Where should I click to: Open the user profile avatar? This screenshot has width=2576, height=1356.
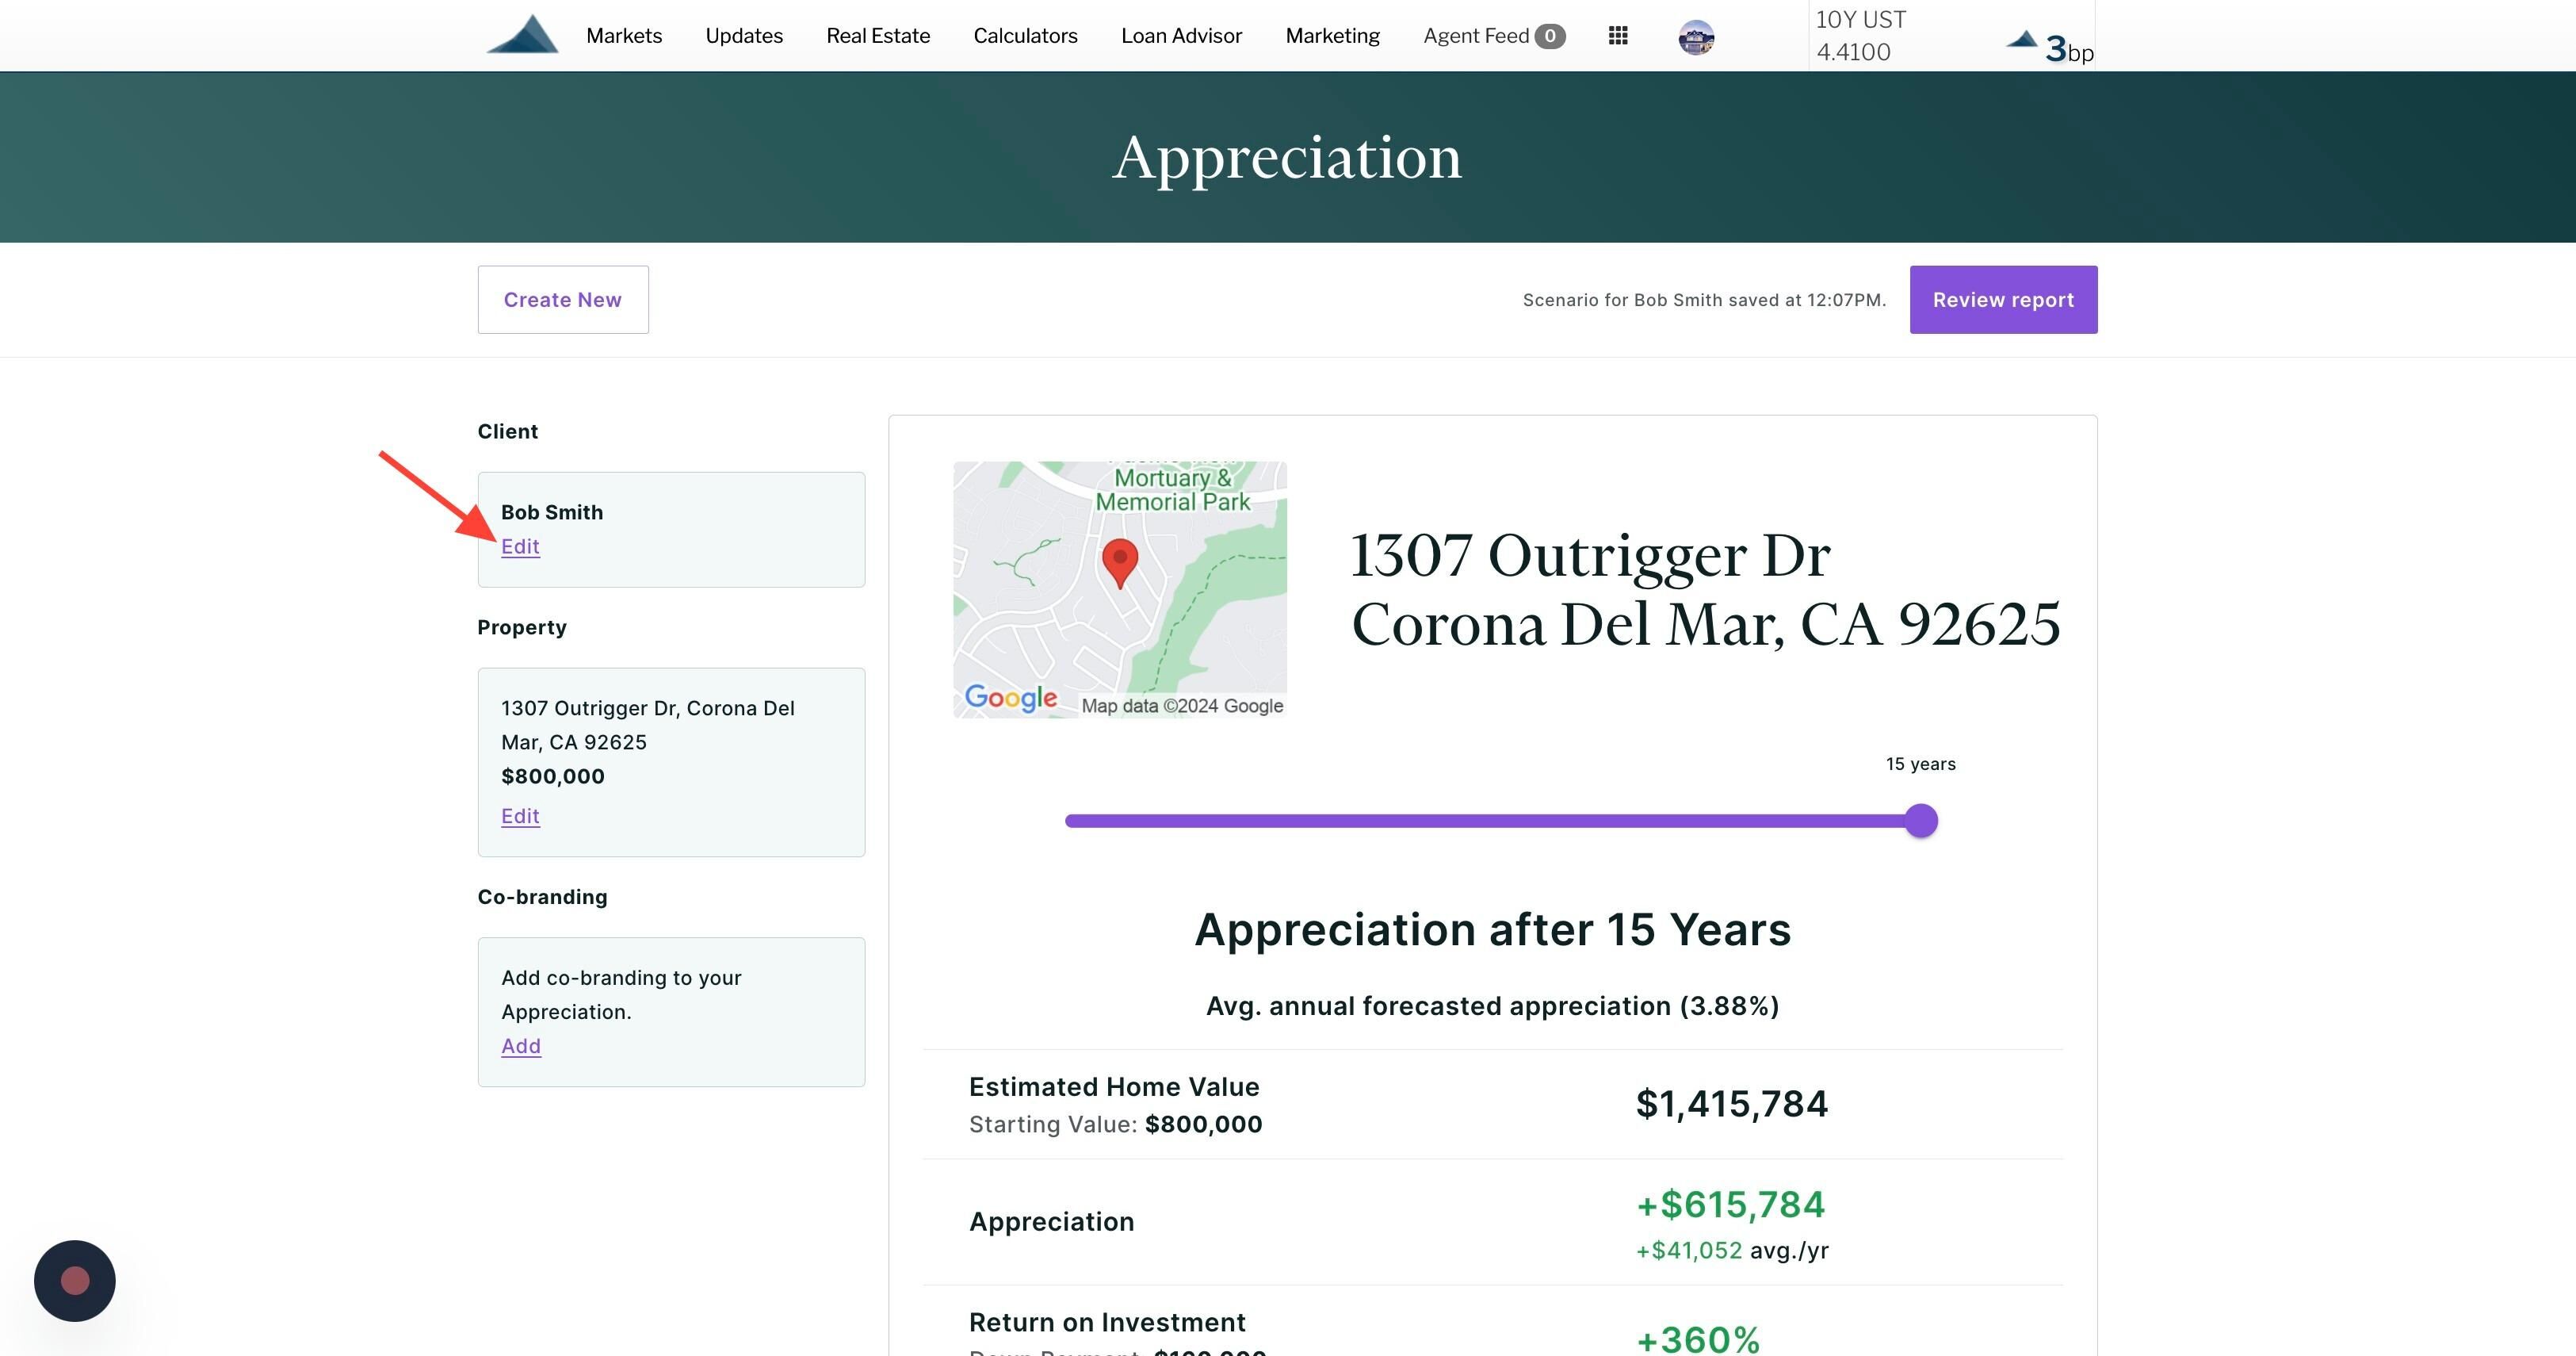[x=1696, y=37]
